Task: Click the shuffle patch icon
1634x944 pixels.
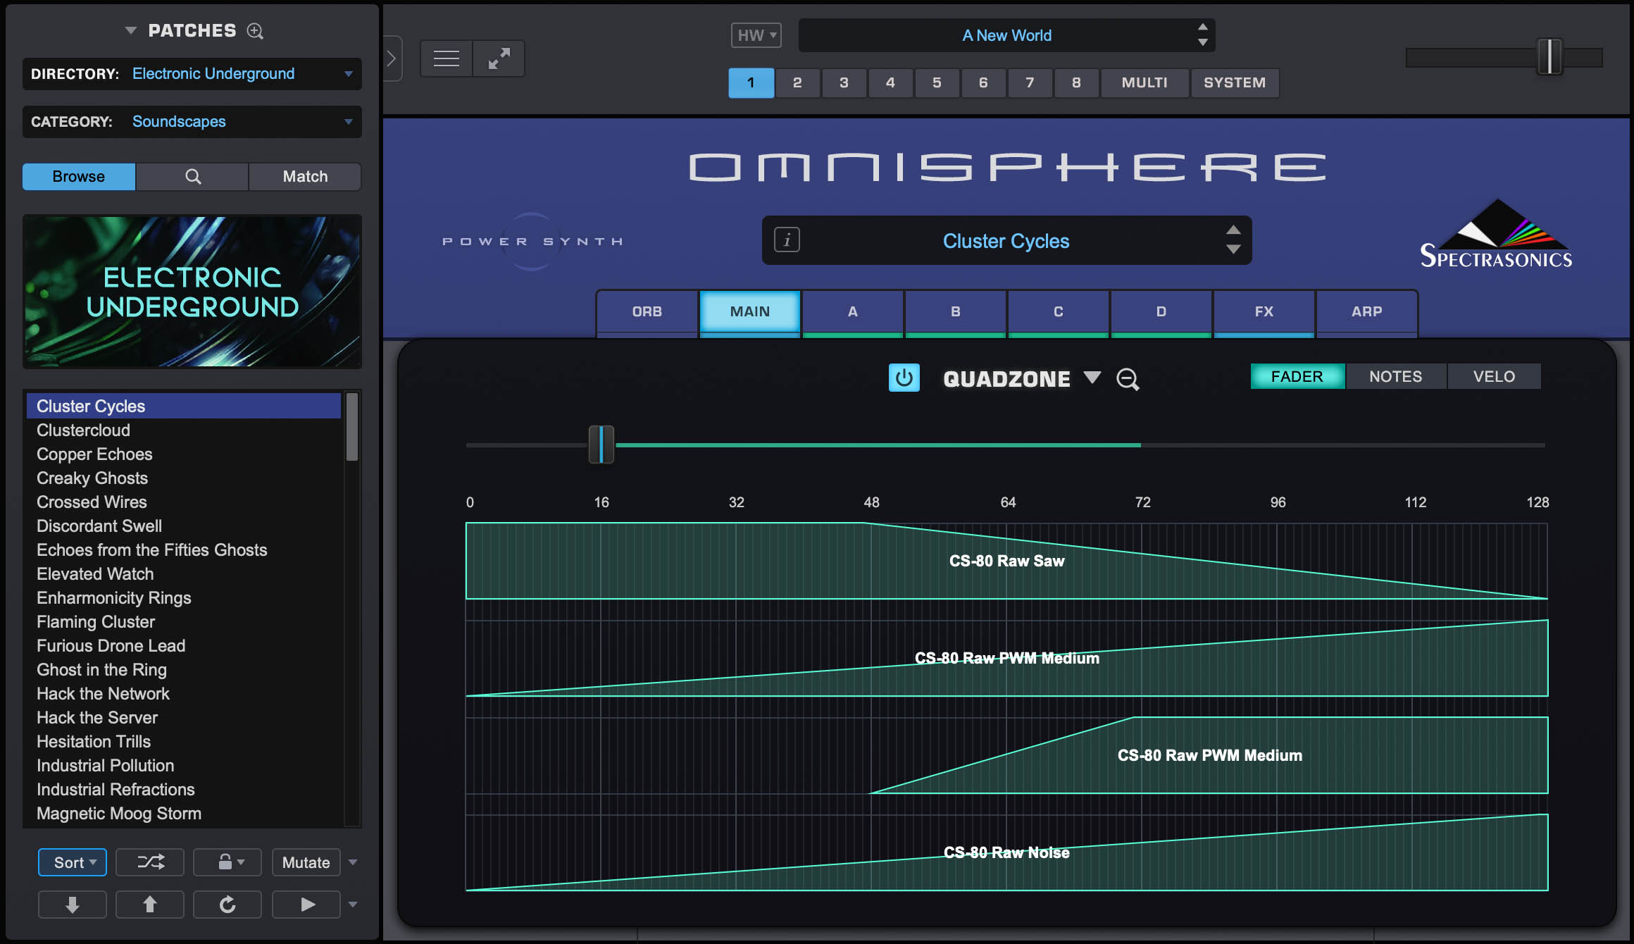Action: pyautogui.click(x=149, y=862)
